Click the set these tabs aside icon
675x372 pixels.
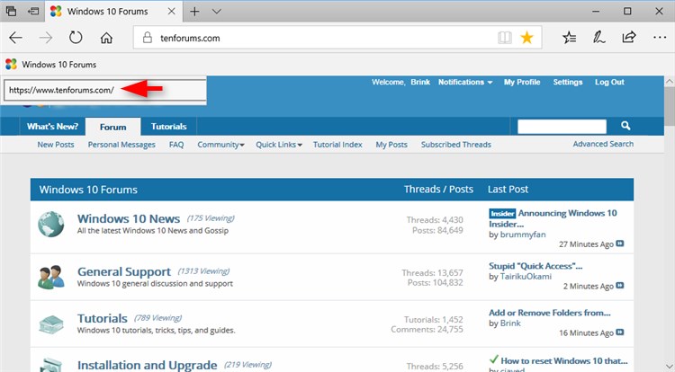[x=33, y=11]
